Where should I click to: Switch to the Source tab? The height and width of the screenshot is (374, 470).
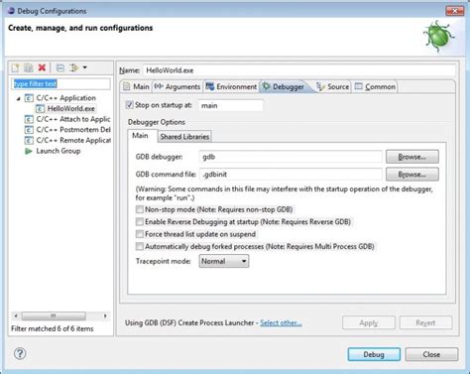click(333, 86)
